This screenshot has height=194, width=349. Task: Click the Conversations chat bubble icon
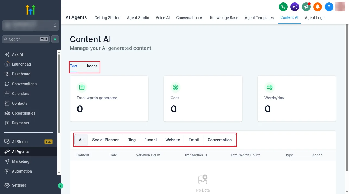point(7,84)
